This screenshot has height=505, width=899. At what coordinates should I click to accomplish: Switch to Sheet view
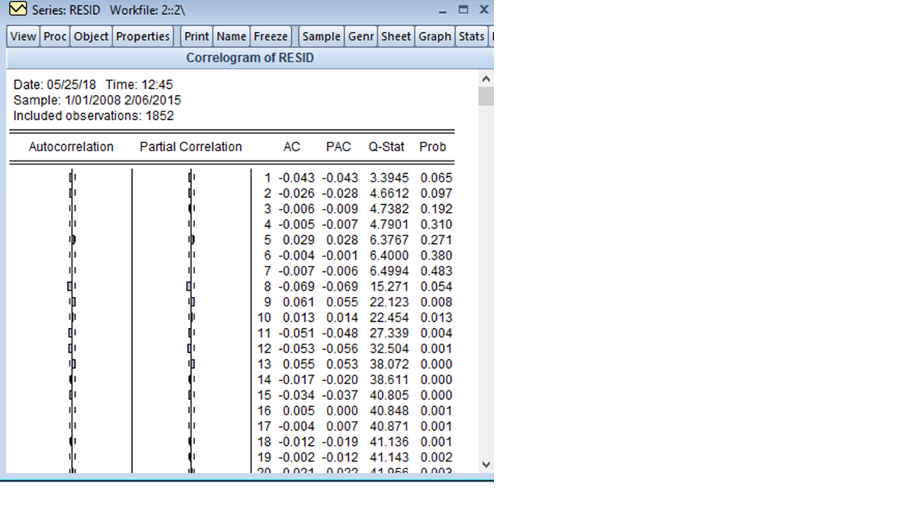tap(396, 36)
